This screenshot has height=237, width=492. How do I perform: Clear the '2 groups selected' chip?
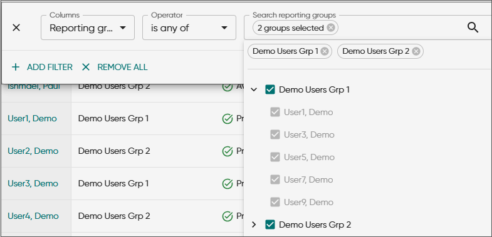(x=331, y=28)
